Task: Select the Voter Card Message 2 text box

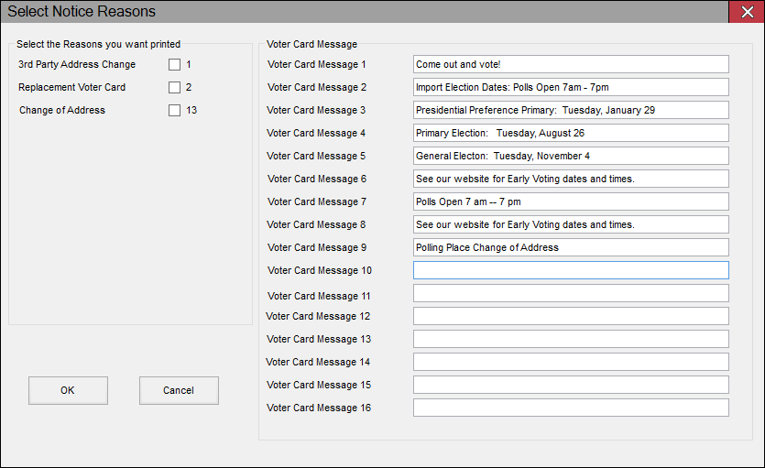Action: [570, 87]
